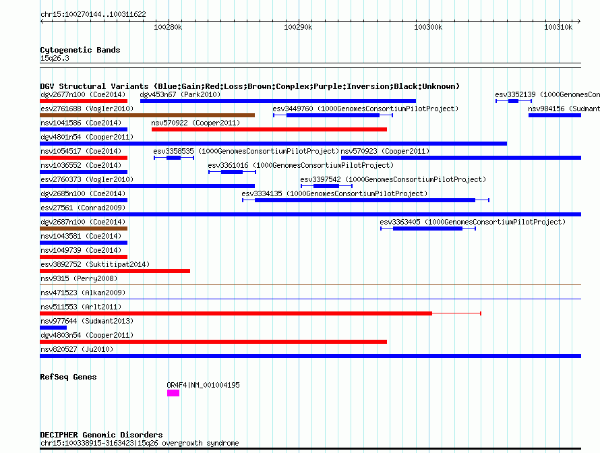This screenshot has height=453, width=600.
Task: Open the nsv570922 (Cooper2011) label
Action: (196, 123)
